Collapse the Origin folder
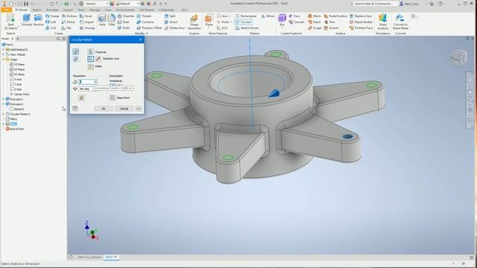 (3, 60)
